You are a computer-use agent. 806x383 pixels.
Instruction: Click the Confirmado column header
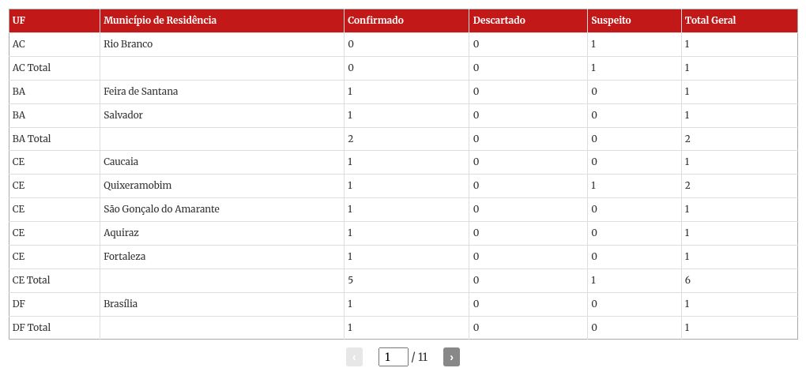point(375,21)
